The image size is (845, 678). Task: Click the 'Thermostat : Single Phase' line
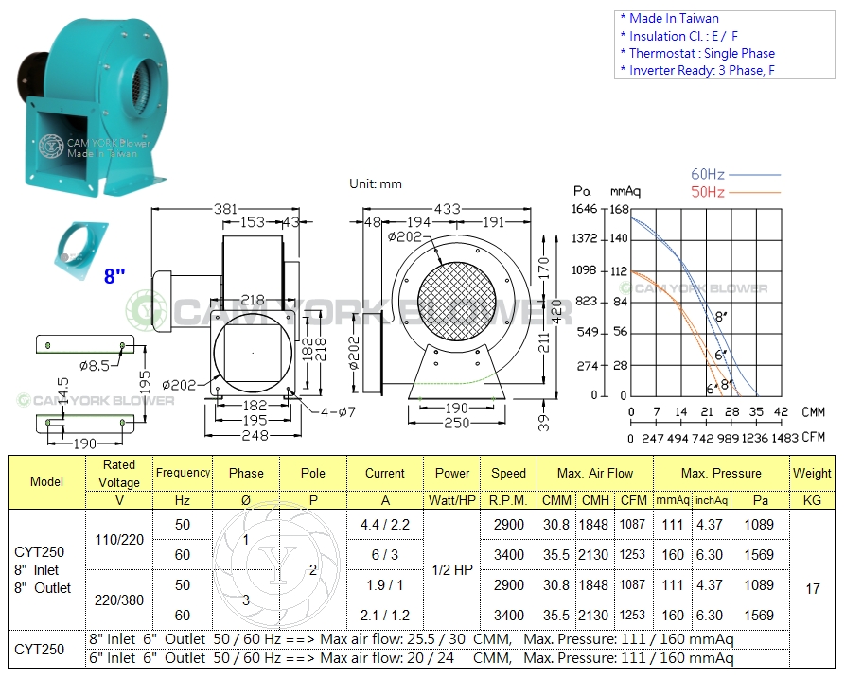(698, 53)
